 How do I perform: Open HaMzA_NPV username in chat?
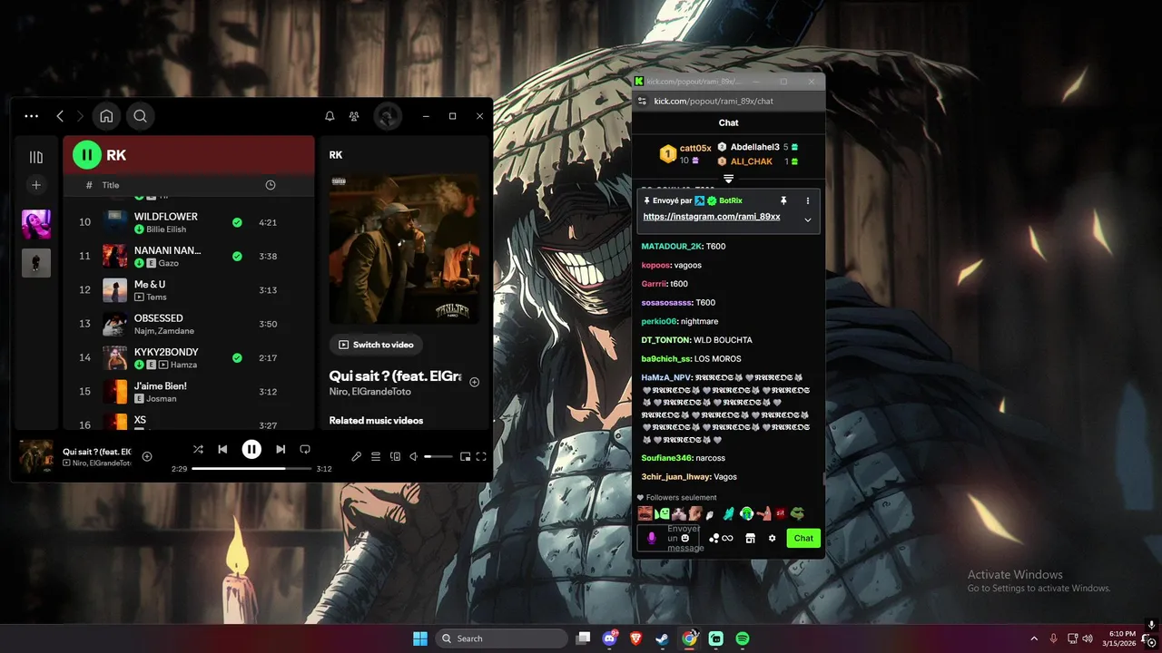[x=665, y=377]
